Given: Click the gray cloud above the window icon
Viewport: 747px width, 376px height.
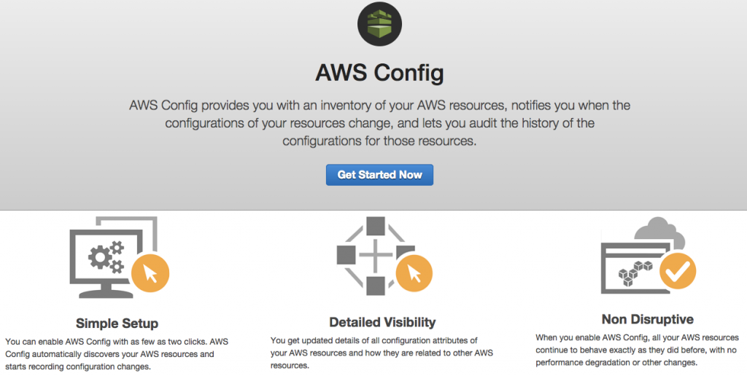Looking at the screenshot, I should click(x=659, y=231).
